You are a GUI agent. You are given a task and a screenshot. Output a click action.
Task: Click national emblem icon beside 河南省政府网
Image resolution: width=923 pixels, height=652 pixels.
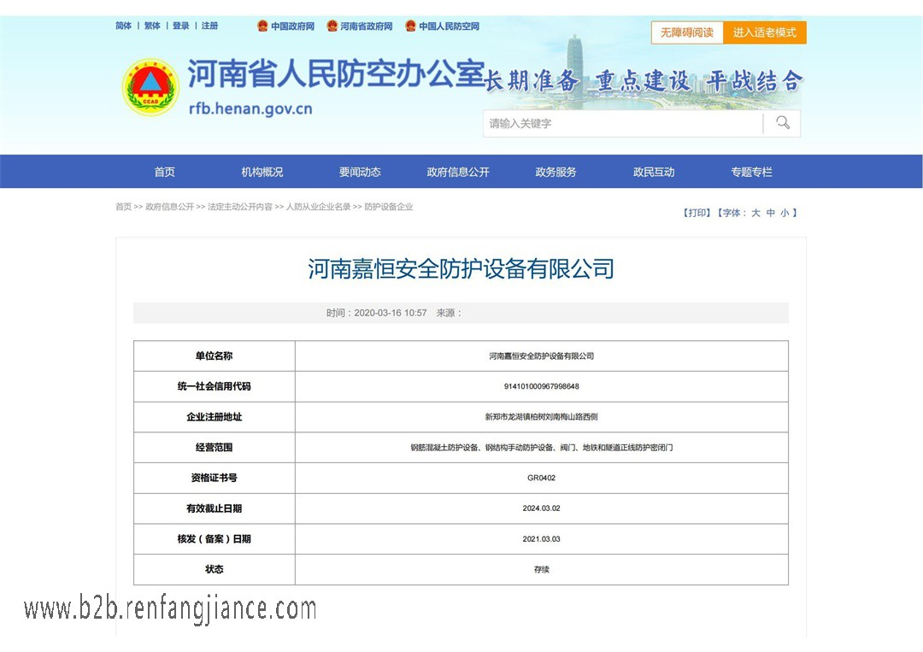point(332,26)
